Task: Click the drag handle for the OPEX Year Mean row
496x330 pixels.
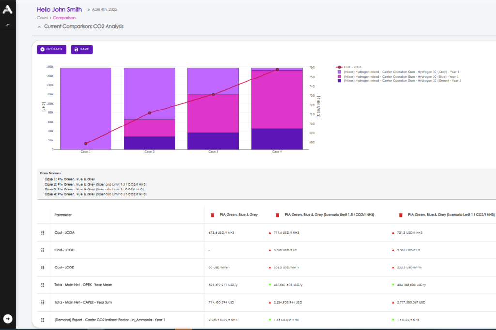Action: coord(43,285)
